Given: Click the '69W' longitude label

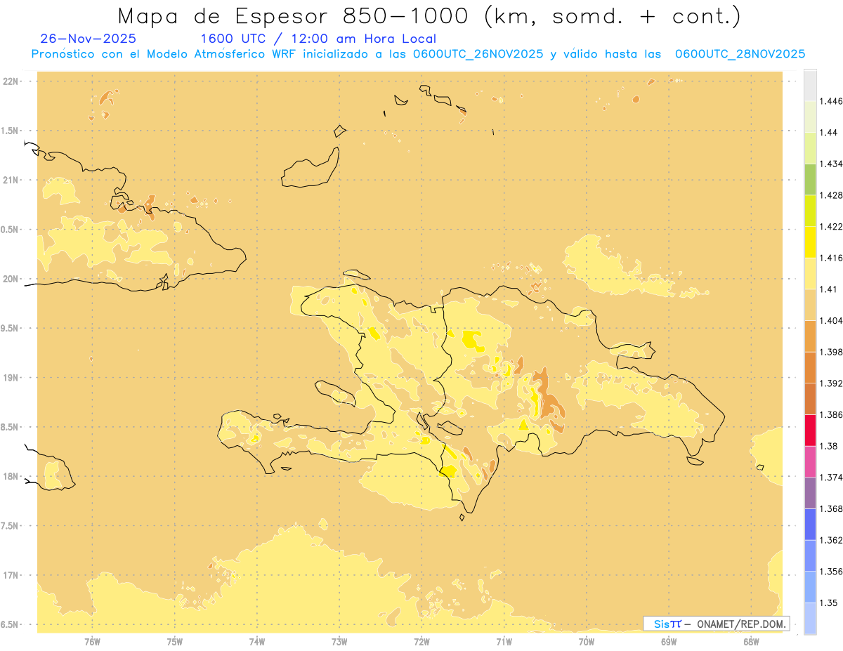Looking at the screenshot, I should click(x=669, y=642).
